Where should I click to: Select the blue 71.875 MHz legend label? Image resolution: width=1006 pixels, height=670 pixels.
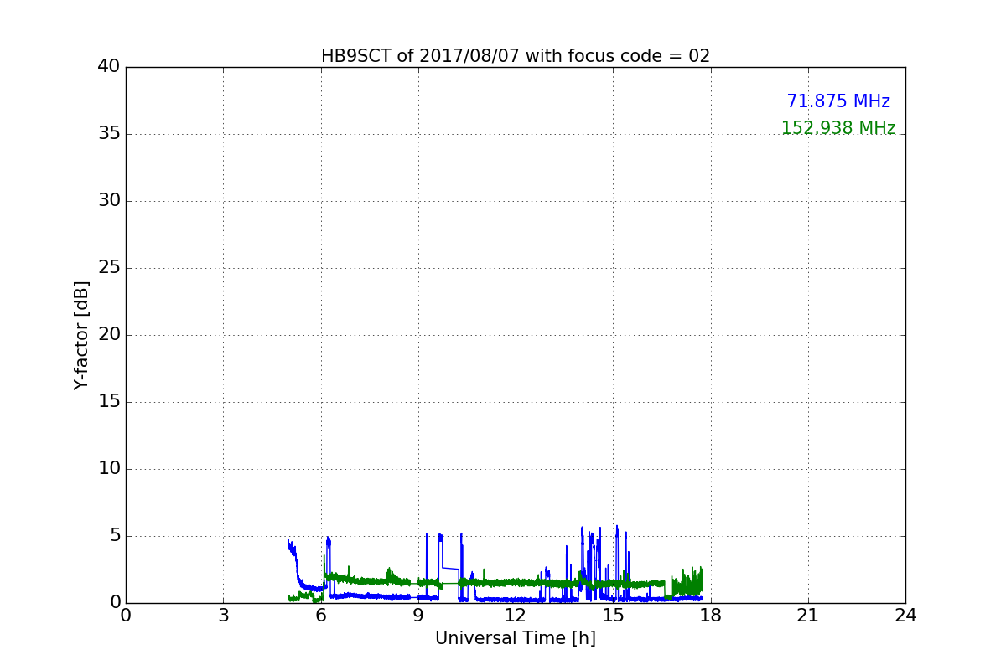point(838,101)
